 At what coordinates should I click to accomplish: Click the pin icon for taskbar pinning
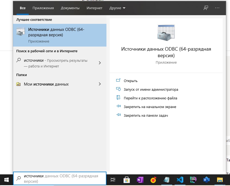[118, 115]
